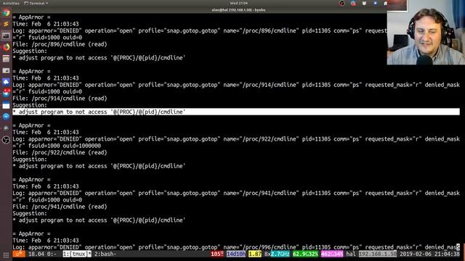The image size is (465, 261).
Task: Click name="/proc/896/cmdline" in first log
Action: (x=261, y=30)
